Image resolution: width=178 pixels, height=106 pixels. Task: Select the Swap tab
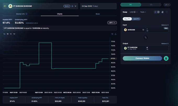coord(125,12)
